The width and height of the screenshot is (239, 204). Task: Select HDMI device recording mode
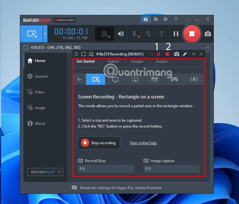point(155,79)
